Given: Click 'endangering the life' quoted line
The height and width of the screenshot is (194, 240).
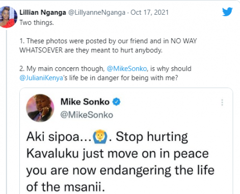Looking at the screenshot, I should [x=157, y=171].
